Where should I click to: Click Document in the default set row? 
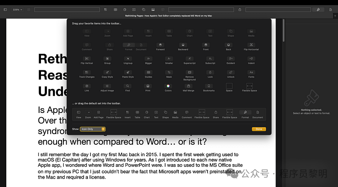[258, 112]
